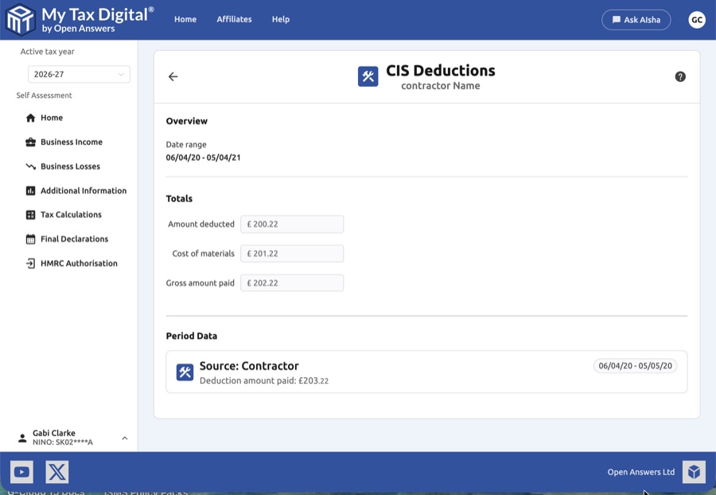Screen dimensions: 716x495
Task: Open the Source: Contractor period card
Action: coord(426,372)
